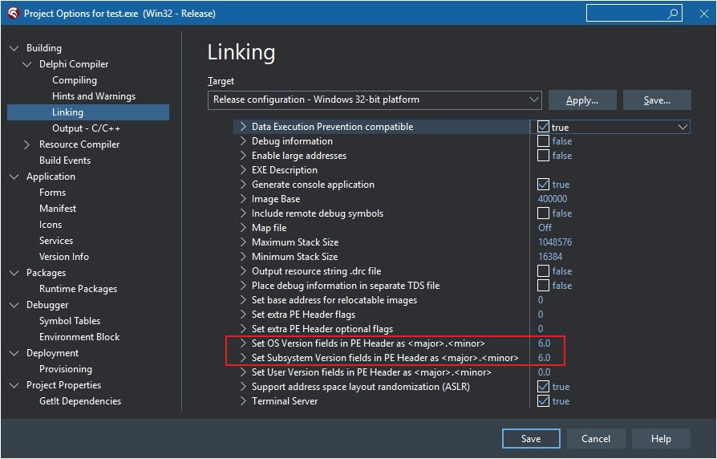Expand the Map file option
This screenshot has height=459, width=717.
pos(243,227)
